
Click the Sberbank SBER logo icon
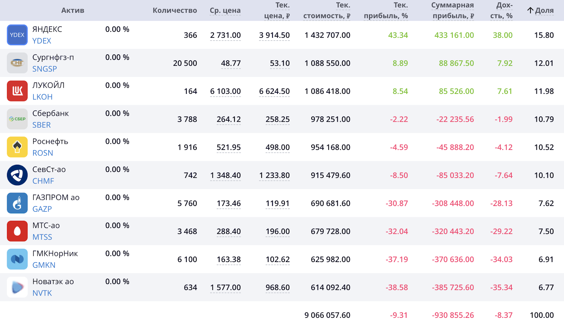point(17,119)
